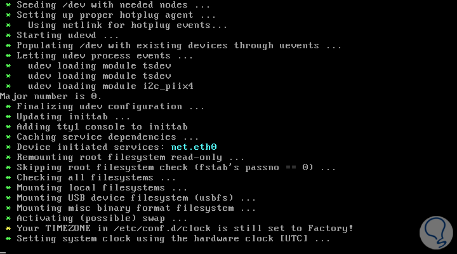
Task: Click the blinking cursor on the last line
Action: (4, 251)
